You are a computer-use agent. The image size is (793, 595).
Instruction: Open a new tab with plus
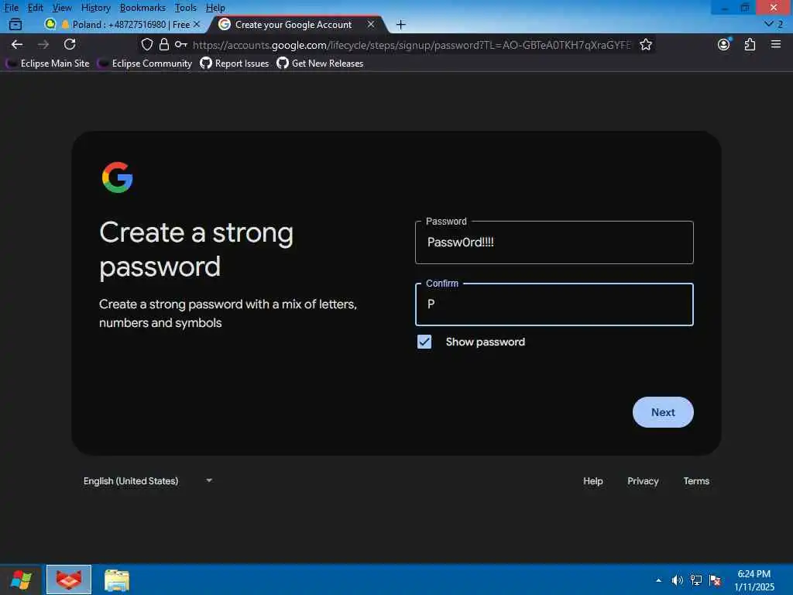pyautogui.click(x=400, y=24)
